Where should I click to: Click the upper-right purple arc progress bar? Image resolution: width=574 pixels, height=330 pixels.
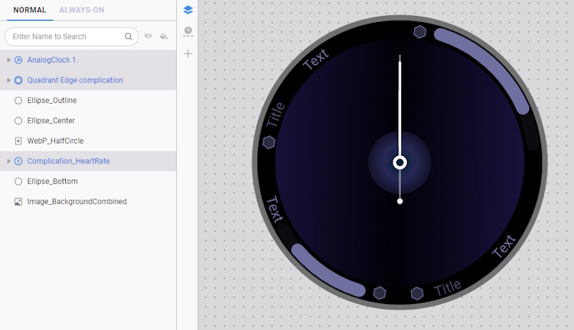pos(490,65)
